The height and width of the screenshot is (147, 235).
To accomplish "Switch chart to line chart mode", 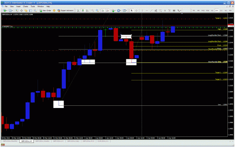I will click(87, 10).
